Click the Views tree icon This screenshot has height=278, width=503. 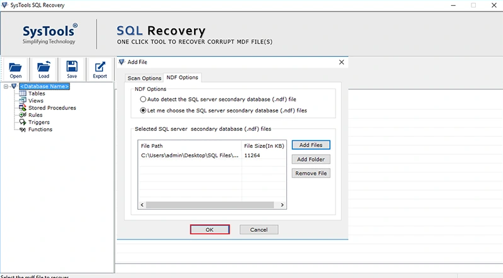click(23, 100)
